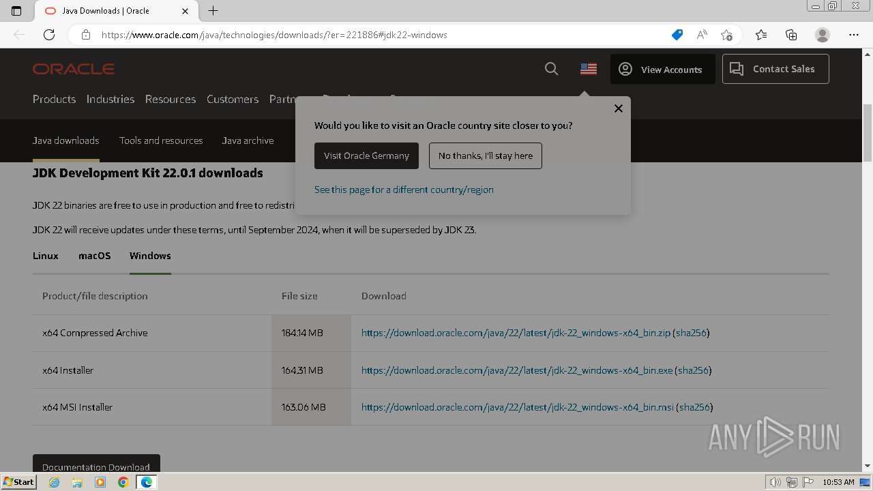Open sha256 link for the exe installer
Image resolution: width=873 pixels, height=491 pixels.
tap(694, 370)
